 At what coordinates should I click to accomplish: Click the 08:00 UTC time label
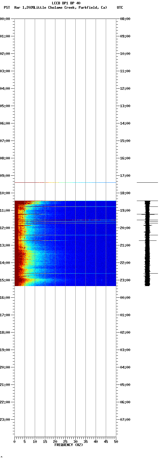(x=125, y=19)
